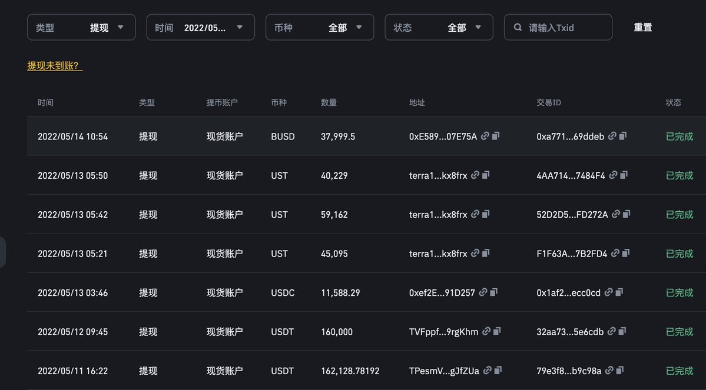706x390 pixels.
Task: Open the 币种 coin filter dropdown
Action: click(320, 28)
